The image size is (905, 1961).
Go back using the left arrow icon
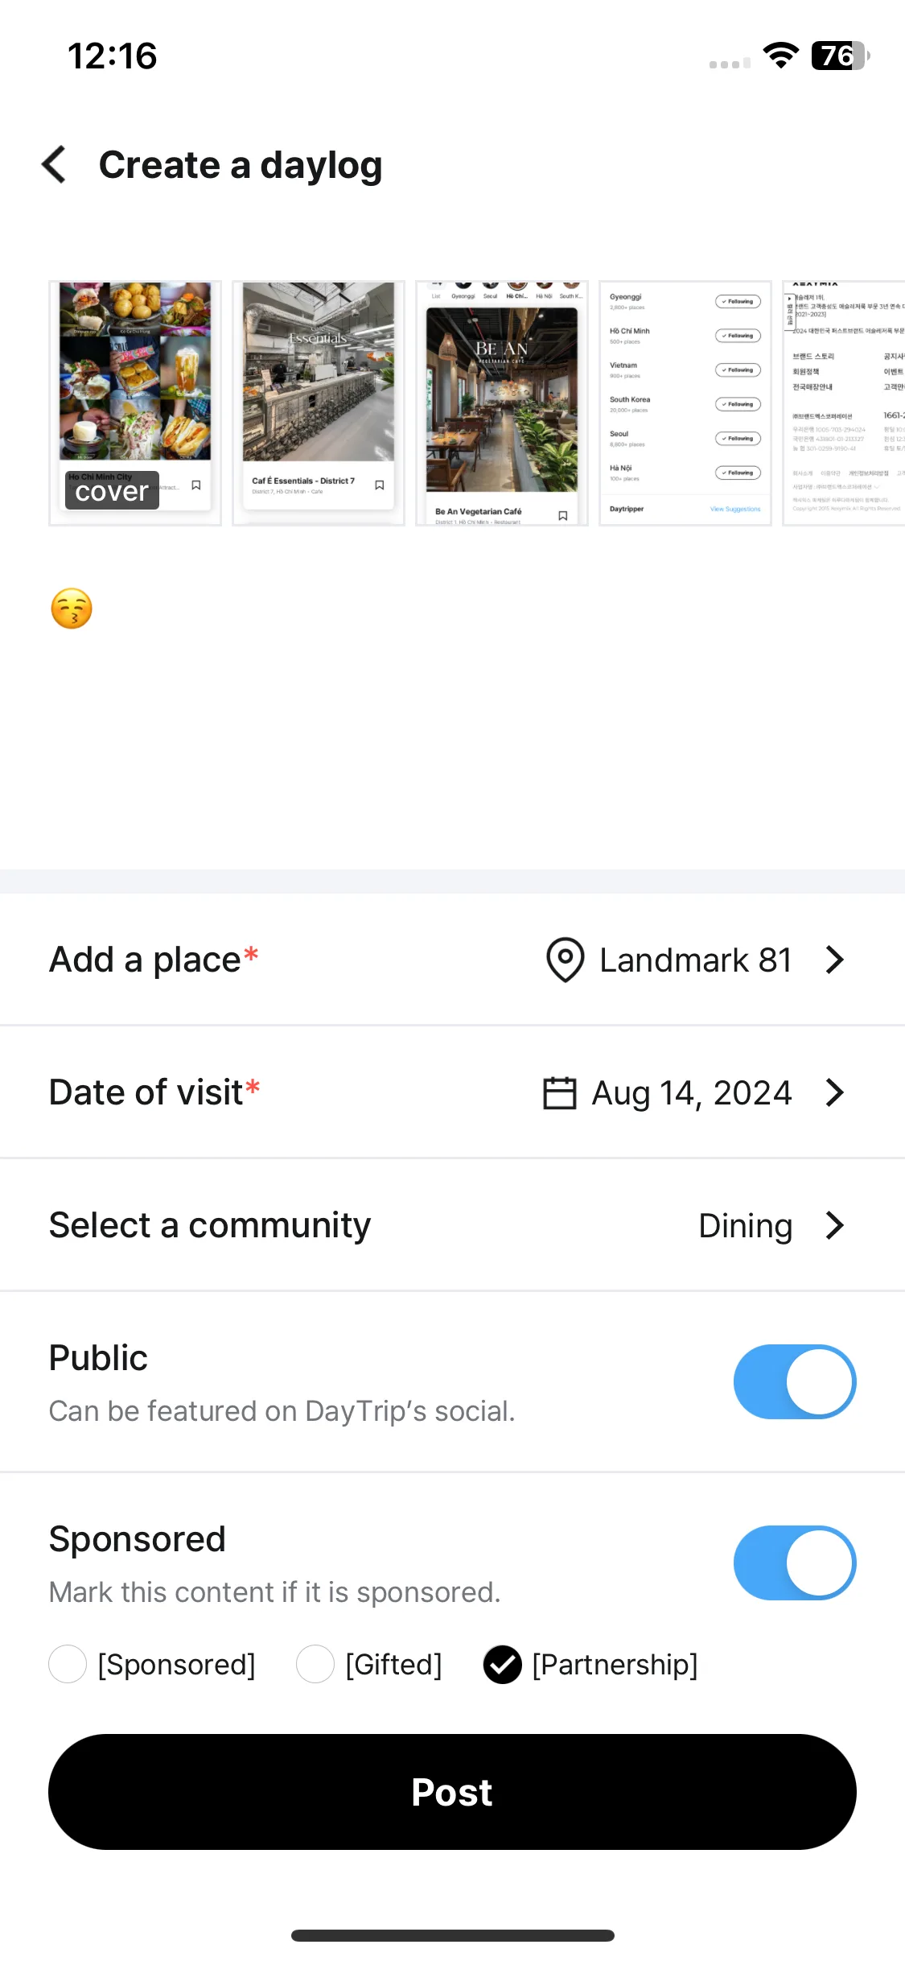pyautogui.click(x=54, y=164)
